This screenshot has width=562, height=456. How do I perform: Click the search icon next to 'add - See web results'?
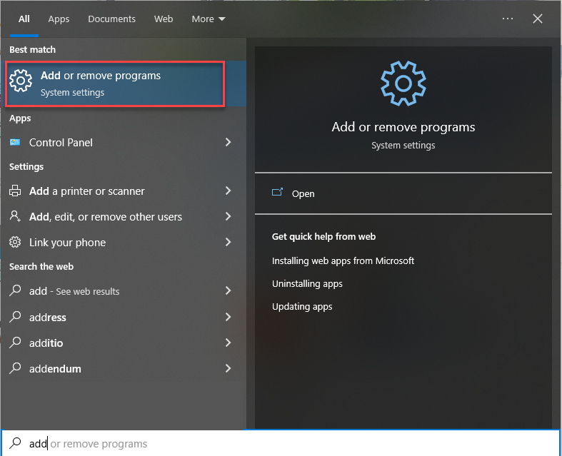pyautogui.click(x=15, y=290)
